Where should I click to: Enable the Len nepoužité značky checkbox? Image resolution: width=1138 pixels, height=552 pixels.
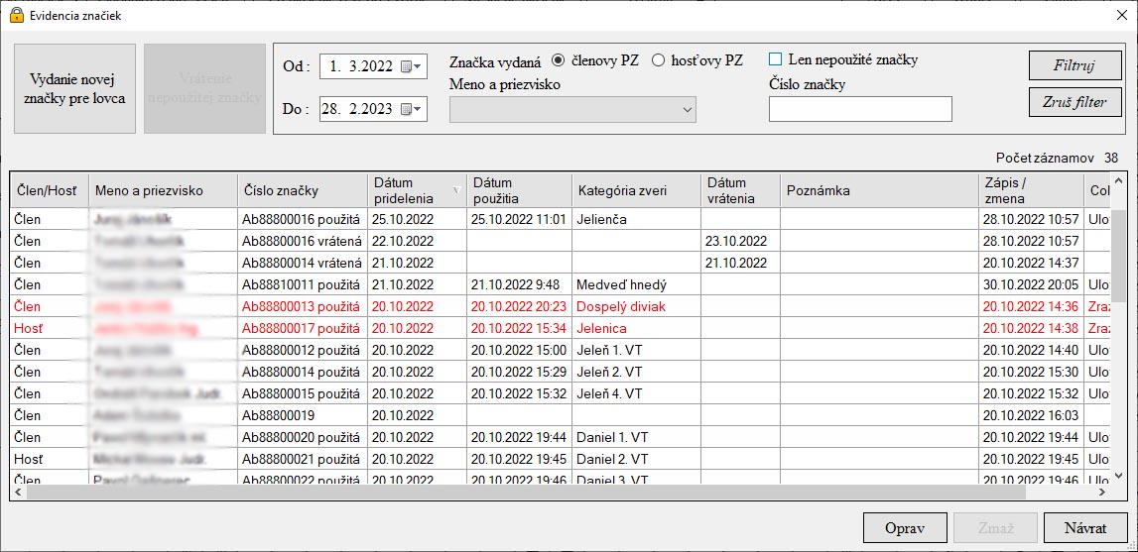(776, 59)
